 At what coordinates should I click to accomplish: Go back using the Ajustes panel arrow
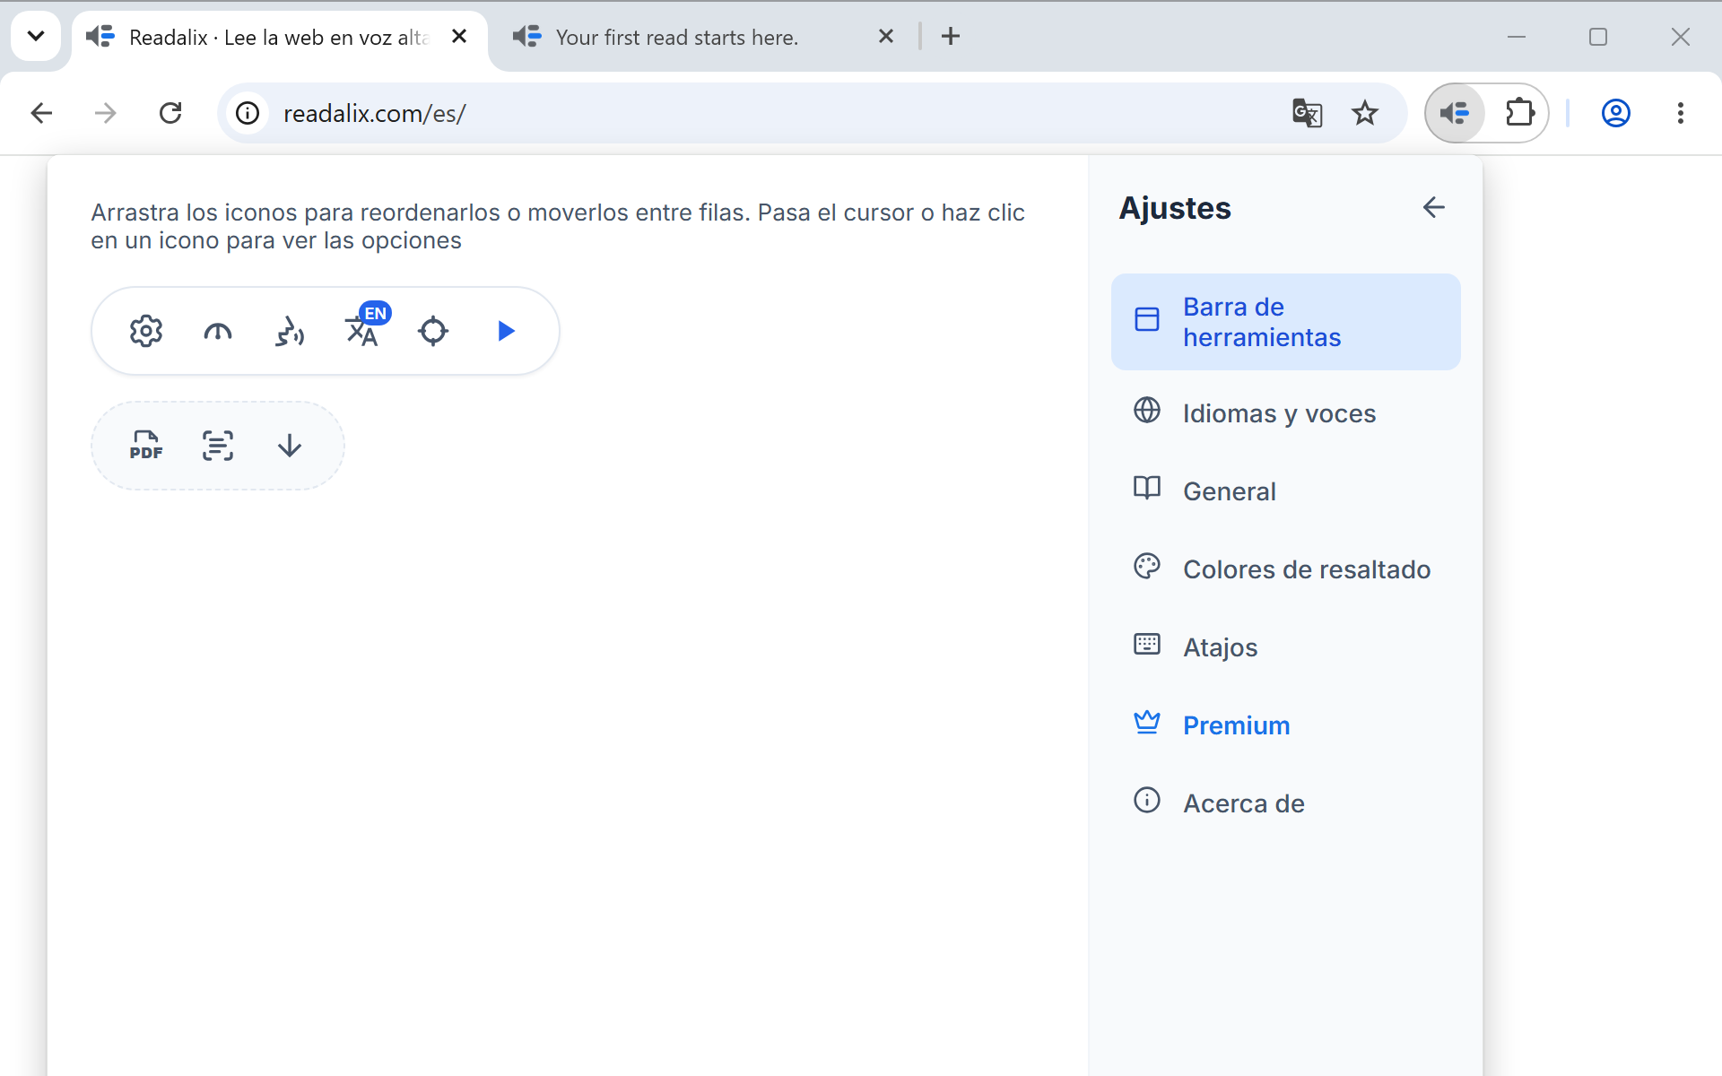(1433, 207)
